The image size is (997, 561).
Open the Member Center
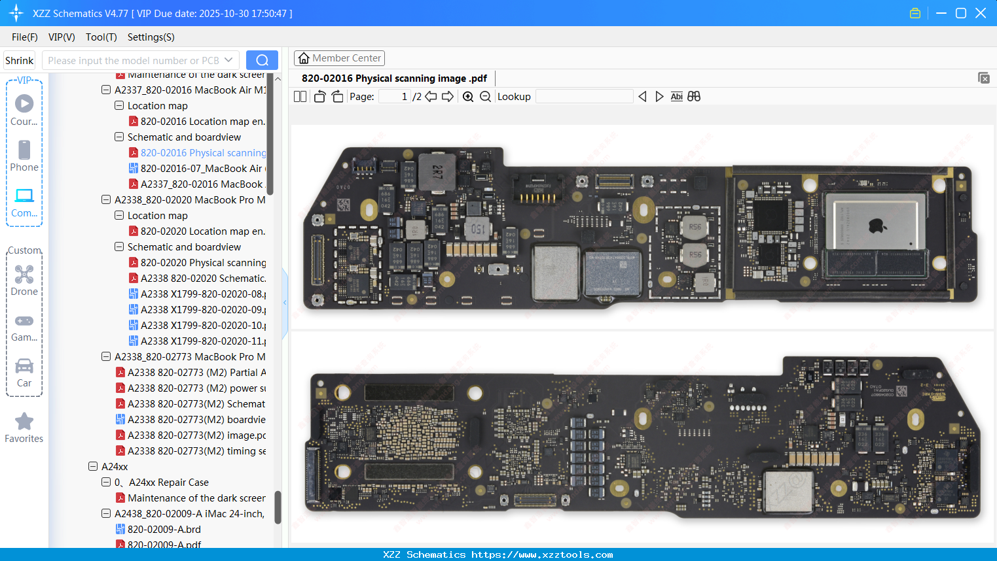point(339,58)
